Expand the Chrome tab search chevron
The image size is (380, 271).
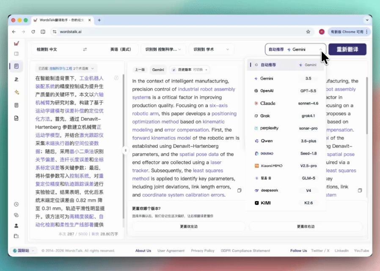[x=367, y=20]
